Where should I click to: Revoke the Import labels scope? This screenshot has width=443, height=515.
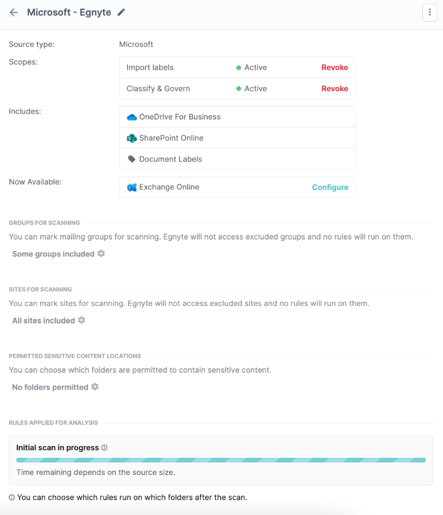[334, 67]
